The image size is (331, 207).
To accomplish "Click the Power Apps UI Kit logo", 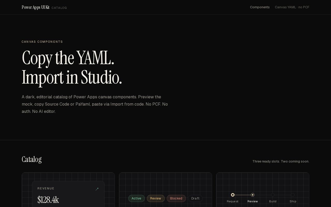I will tap(35, 7).
